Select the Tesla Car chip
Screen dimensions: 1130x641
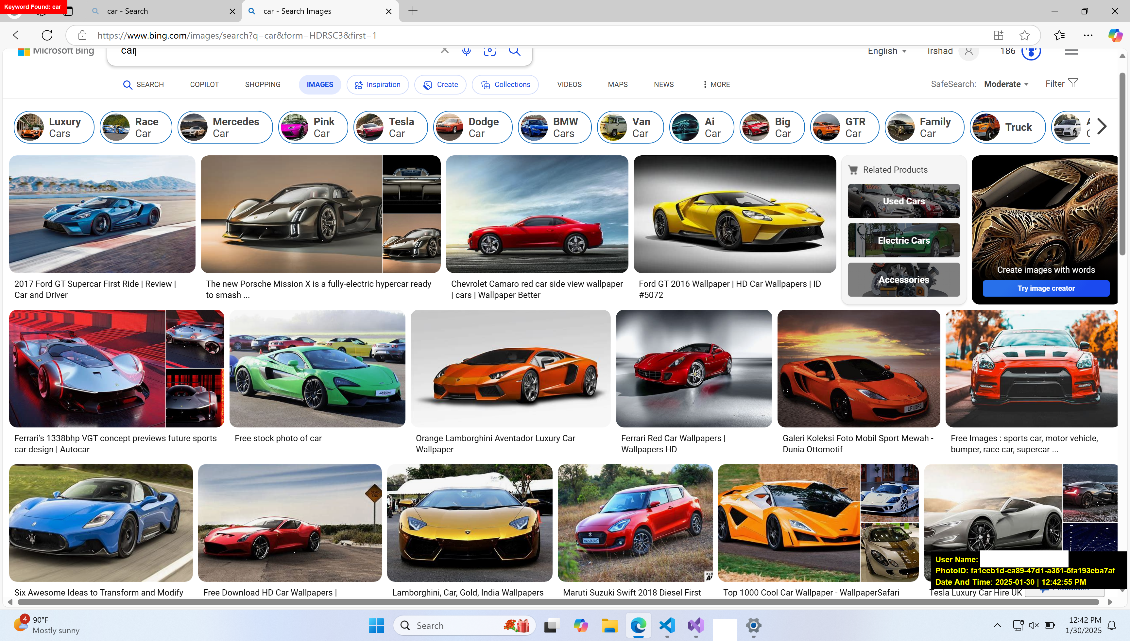pos(391,127)
